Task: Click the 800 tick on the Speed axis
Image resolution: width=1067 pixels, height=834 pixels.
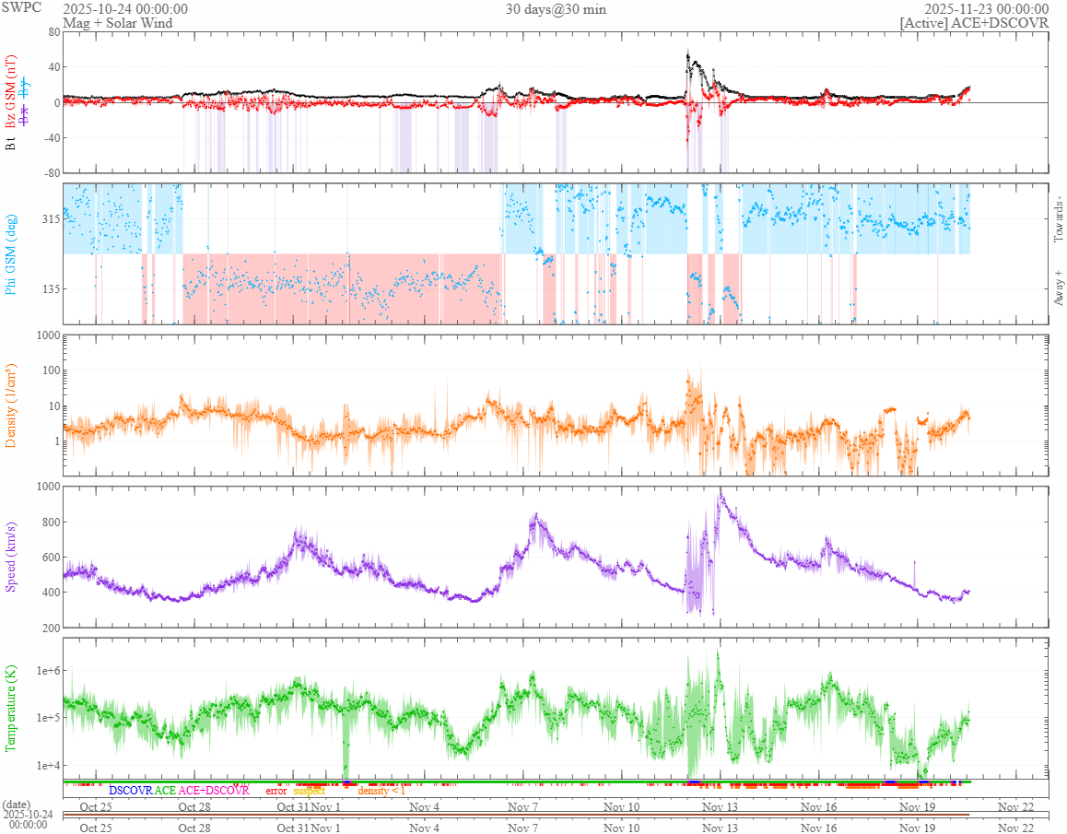Action: tap(52, 523)
